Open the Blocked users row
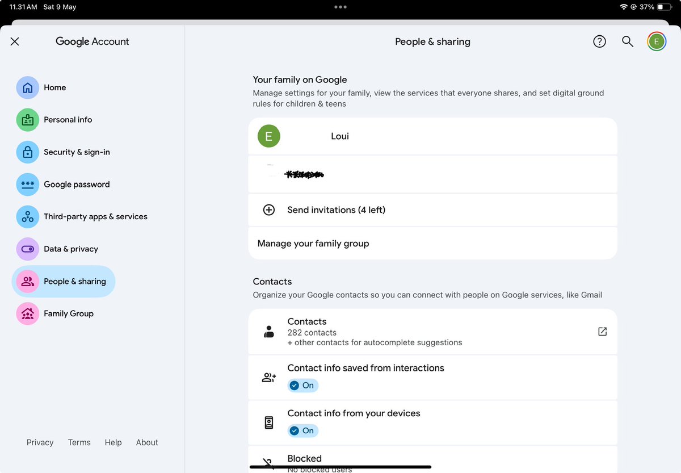This screenshot has height=473, width=681. (432, 459)
